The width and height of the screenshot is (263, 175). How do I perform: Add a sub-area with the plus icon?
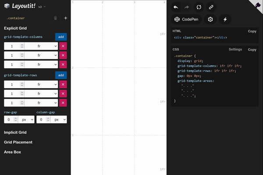pyautogui.click(x=66, y=18)
